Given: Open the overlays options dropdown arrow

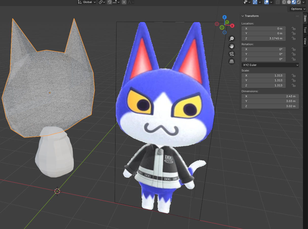Looking at the screenshot, I should click(271, 2).
